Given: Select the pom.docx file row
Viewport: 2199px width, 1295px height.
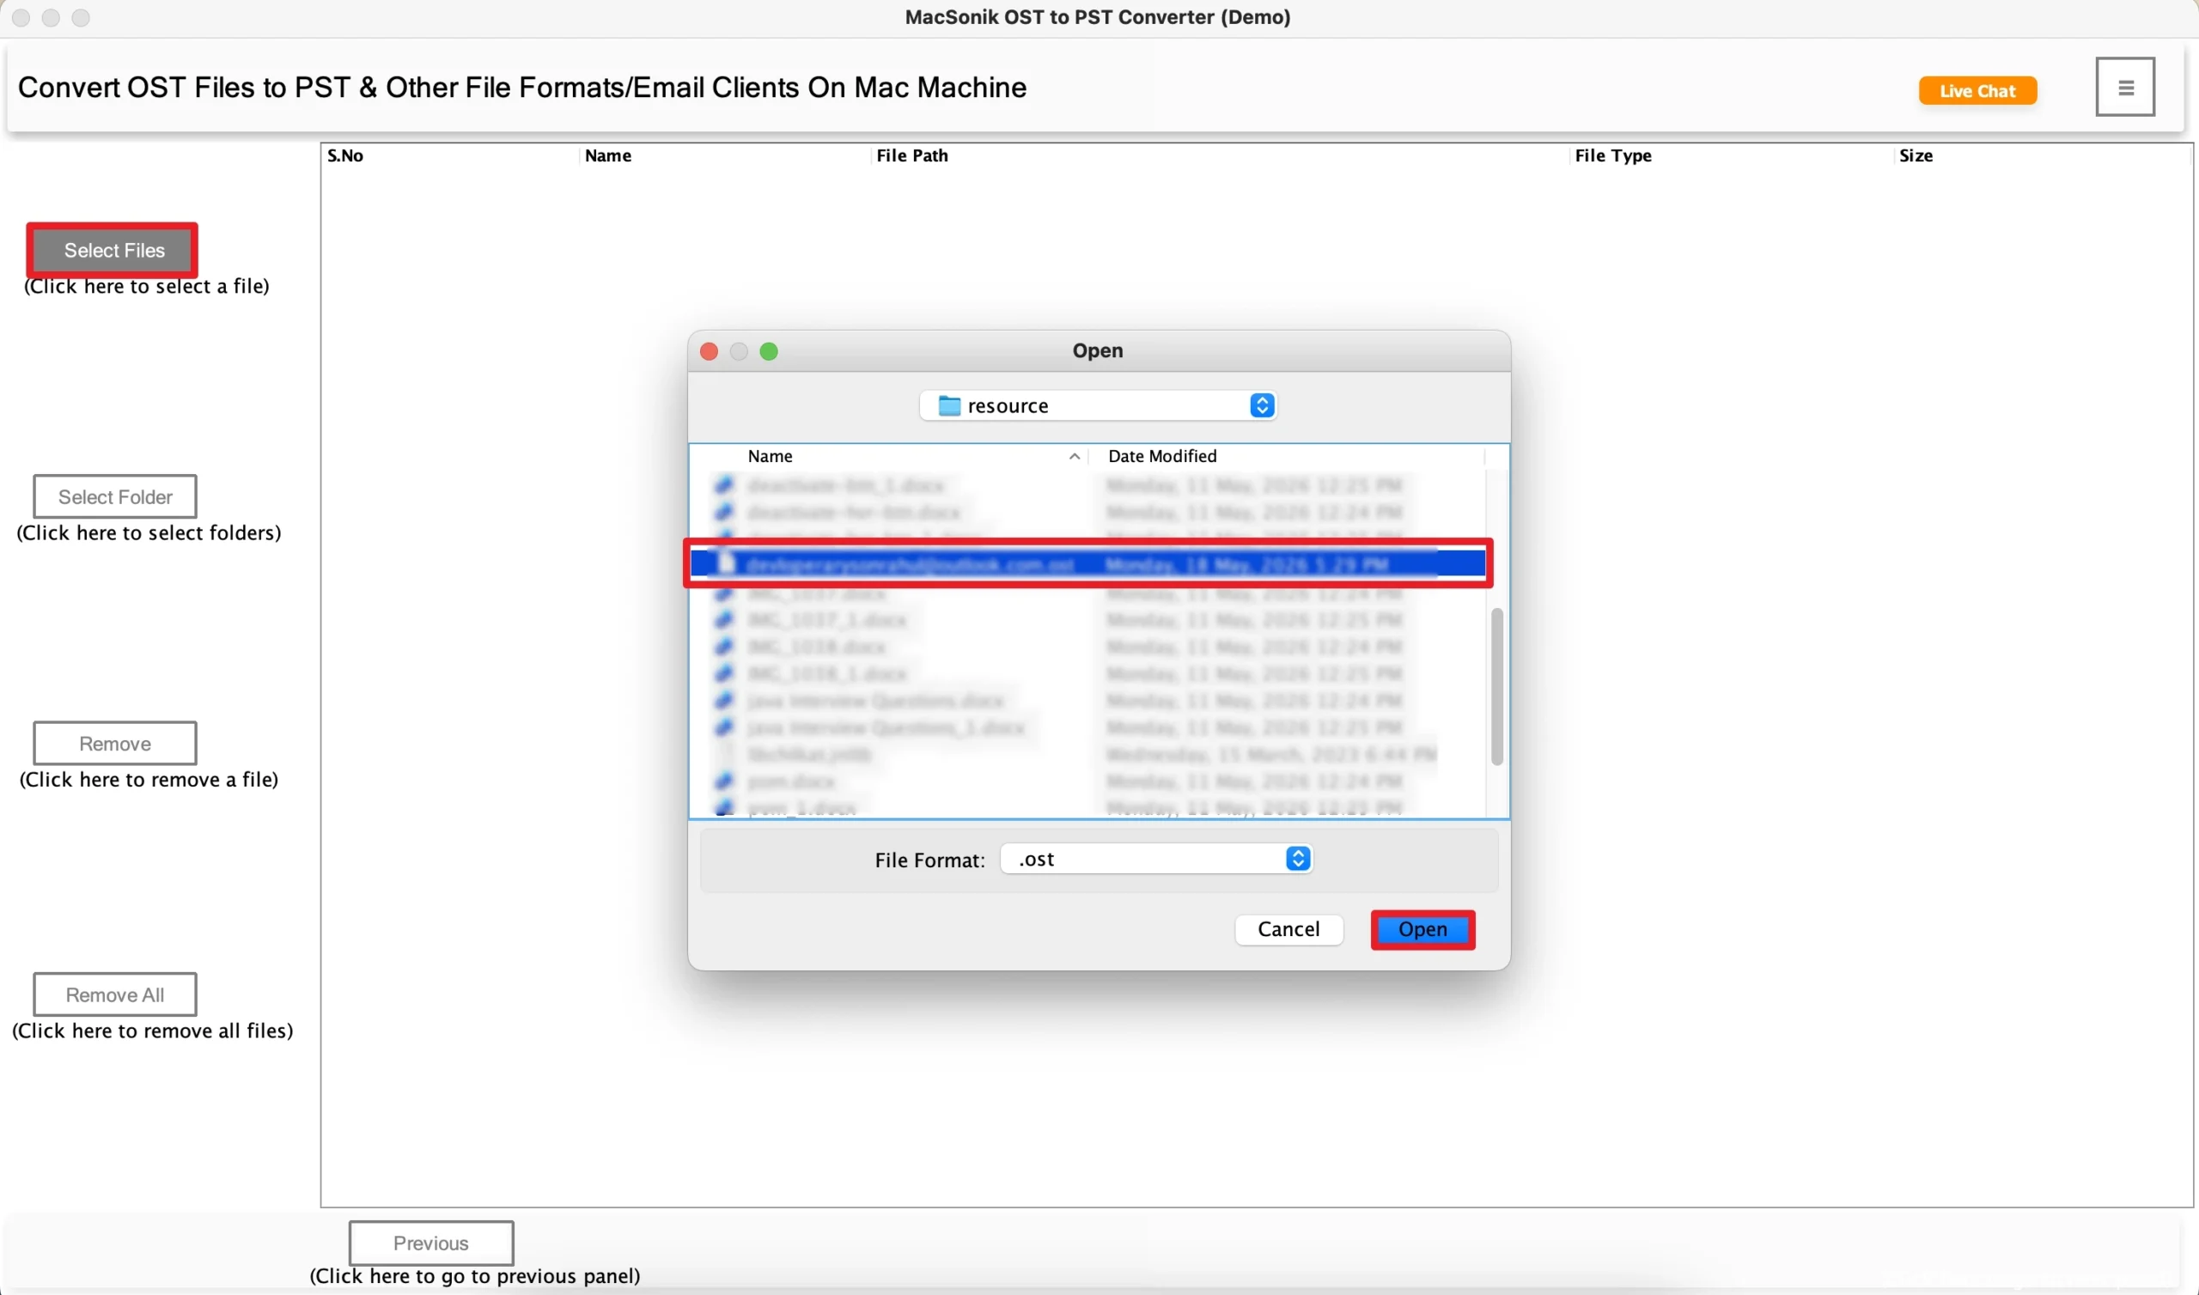Looking at the screenshot, I should tap(1087, 781).
